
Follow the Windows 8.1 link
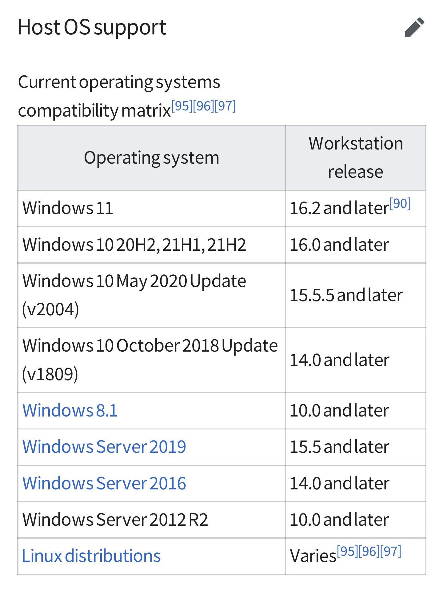[70, 410]
